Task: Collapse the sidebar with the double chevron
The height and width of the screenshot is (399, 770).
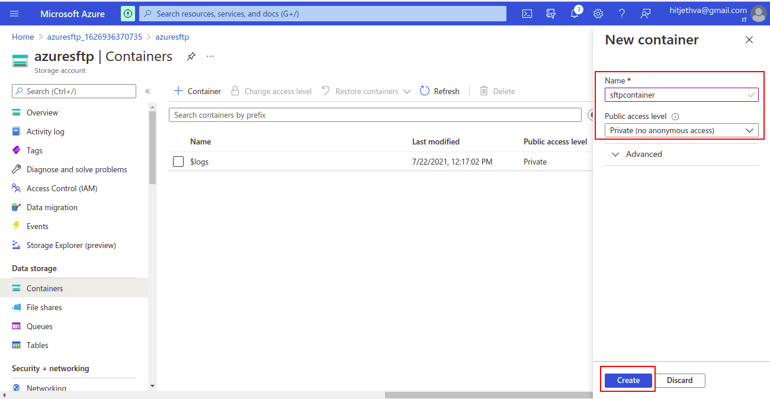Action: pyautogui.click(x=147, y=91)
